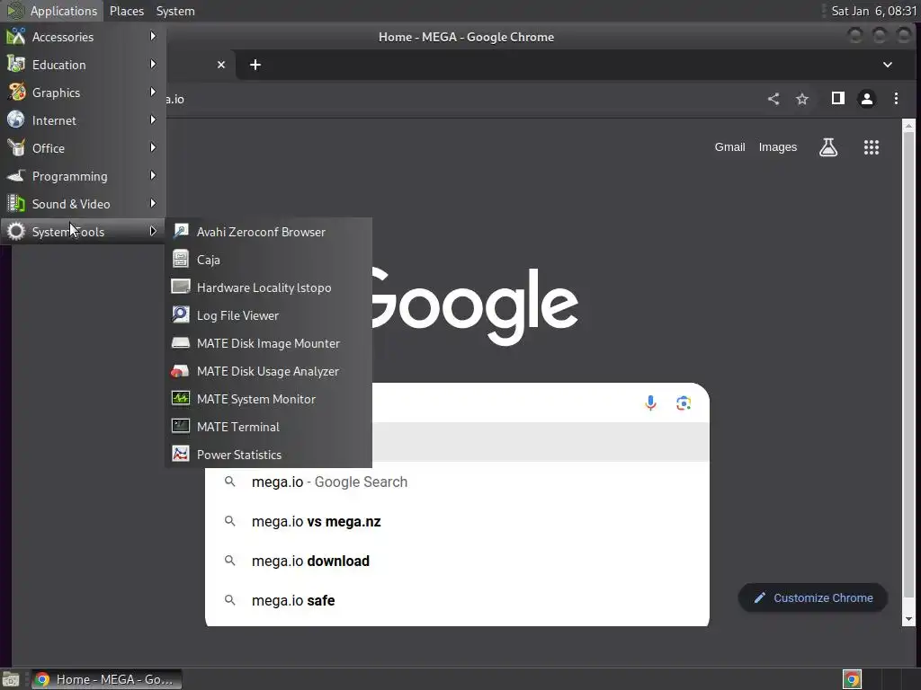Click the Accessories scissors icon

[16, 36]
